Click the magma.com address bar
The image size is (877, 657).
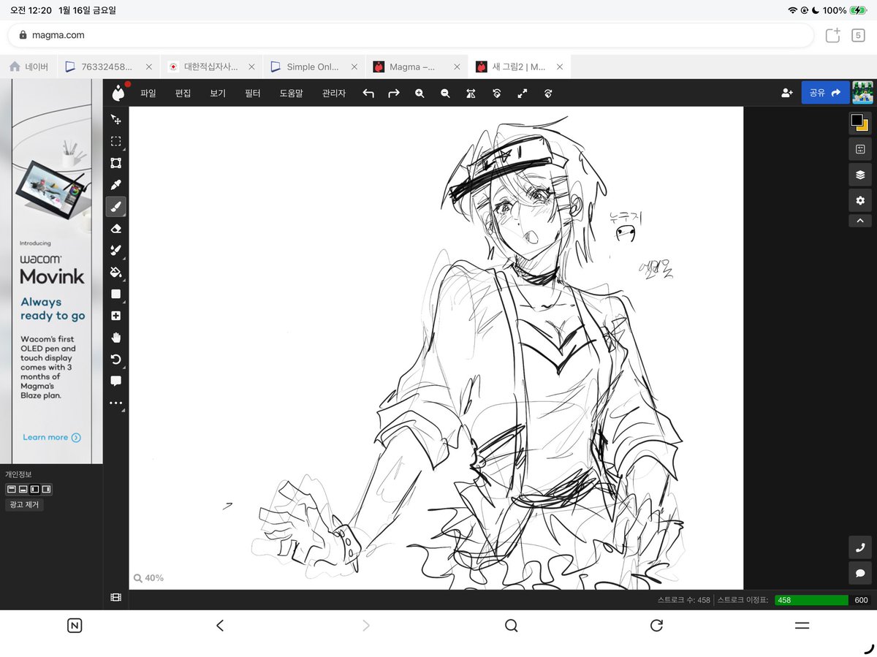tap(411, 35)
